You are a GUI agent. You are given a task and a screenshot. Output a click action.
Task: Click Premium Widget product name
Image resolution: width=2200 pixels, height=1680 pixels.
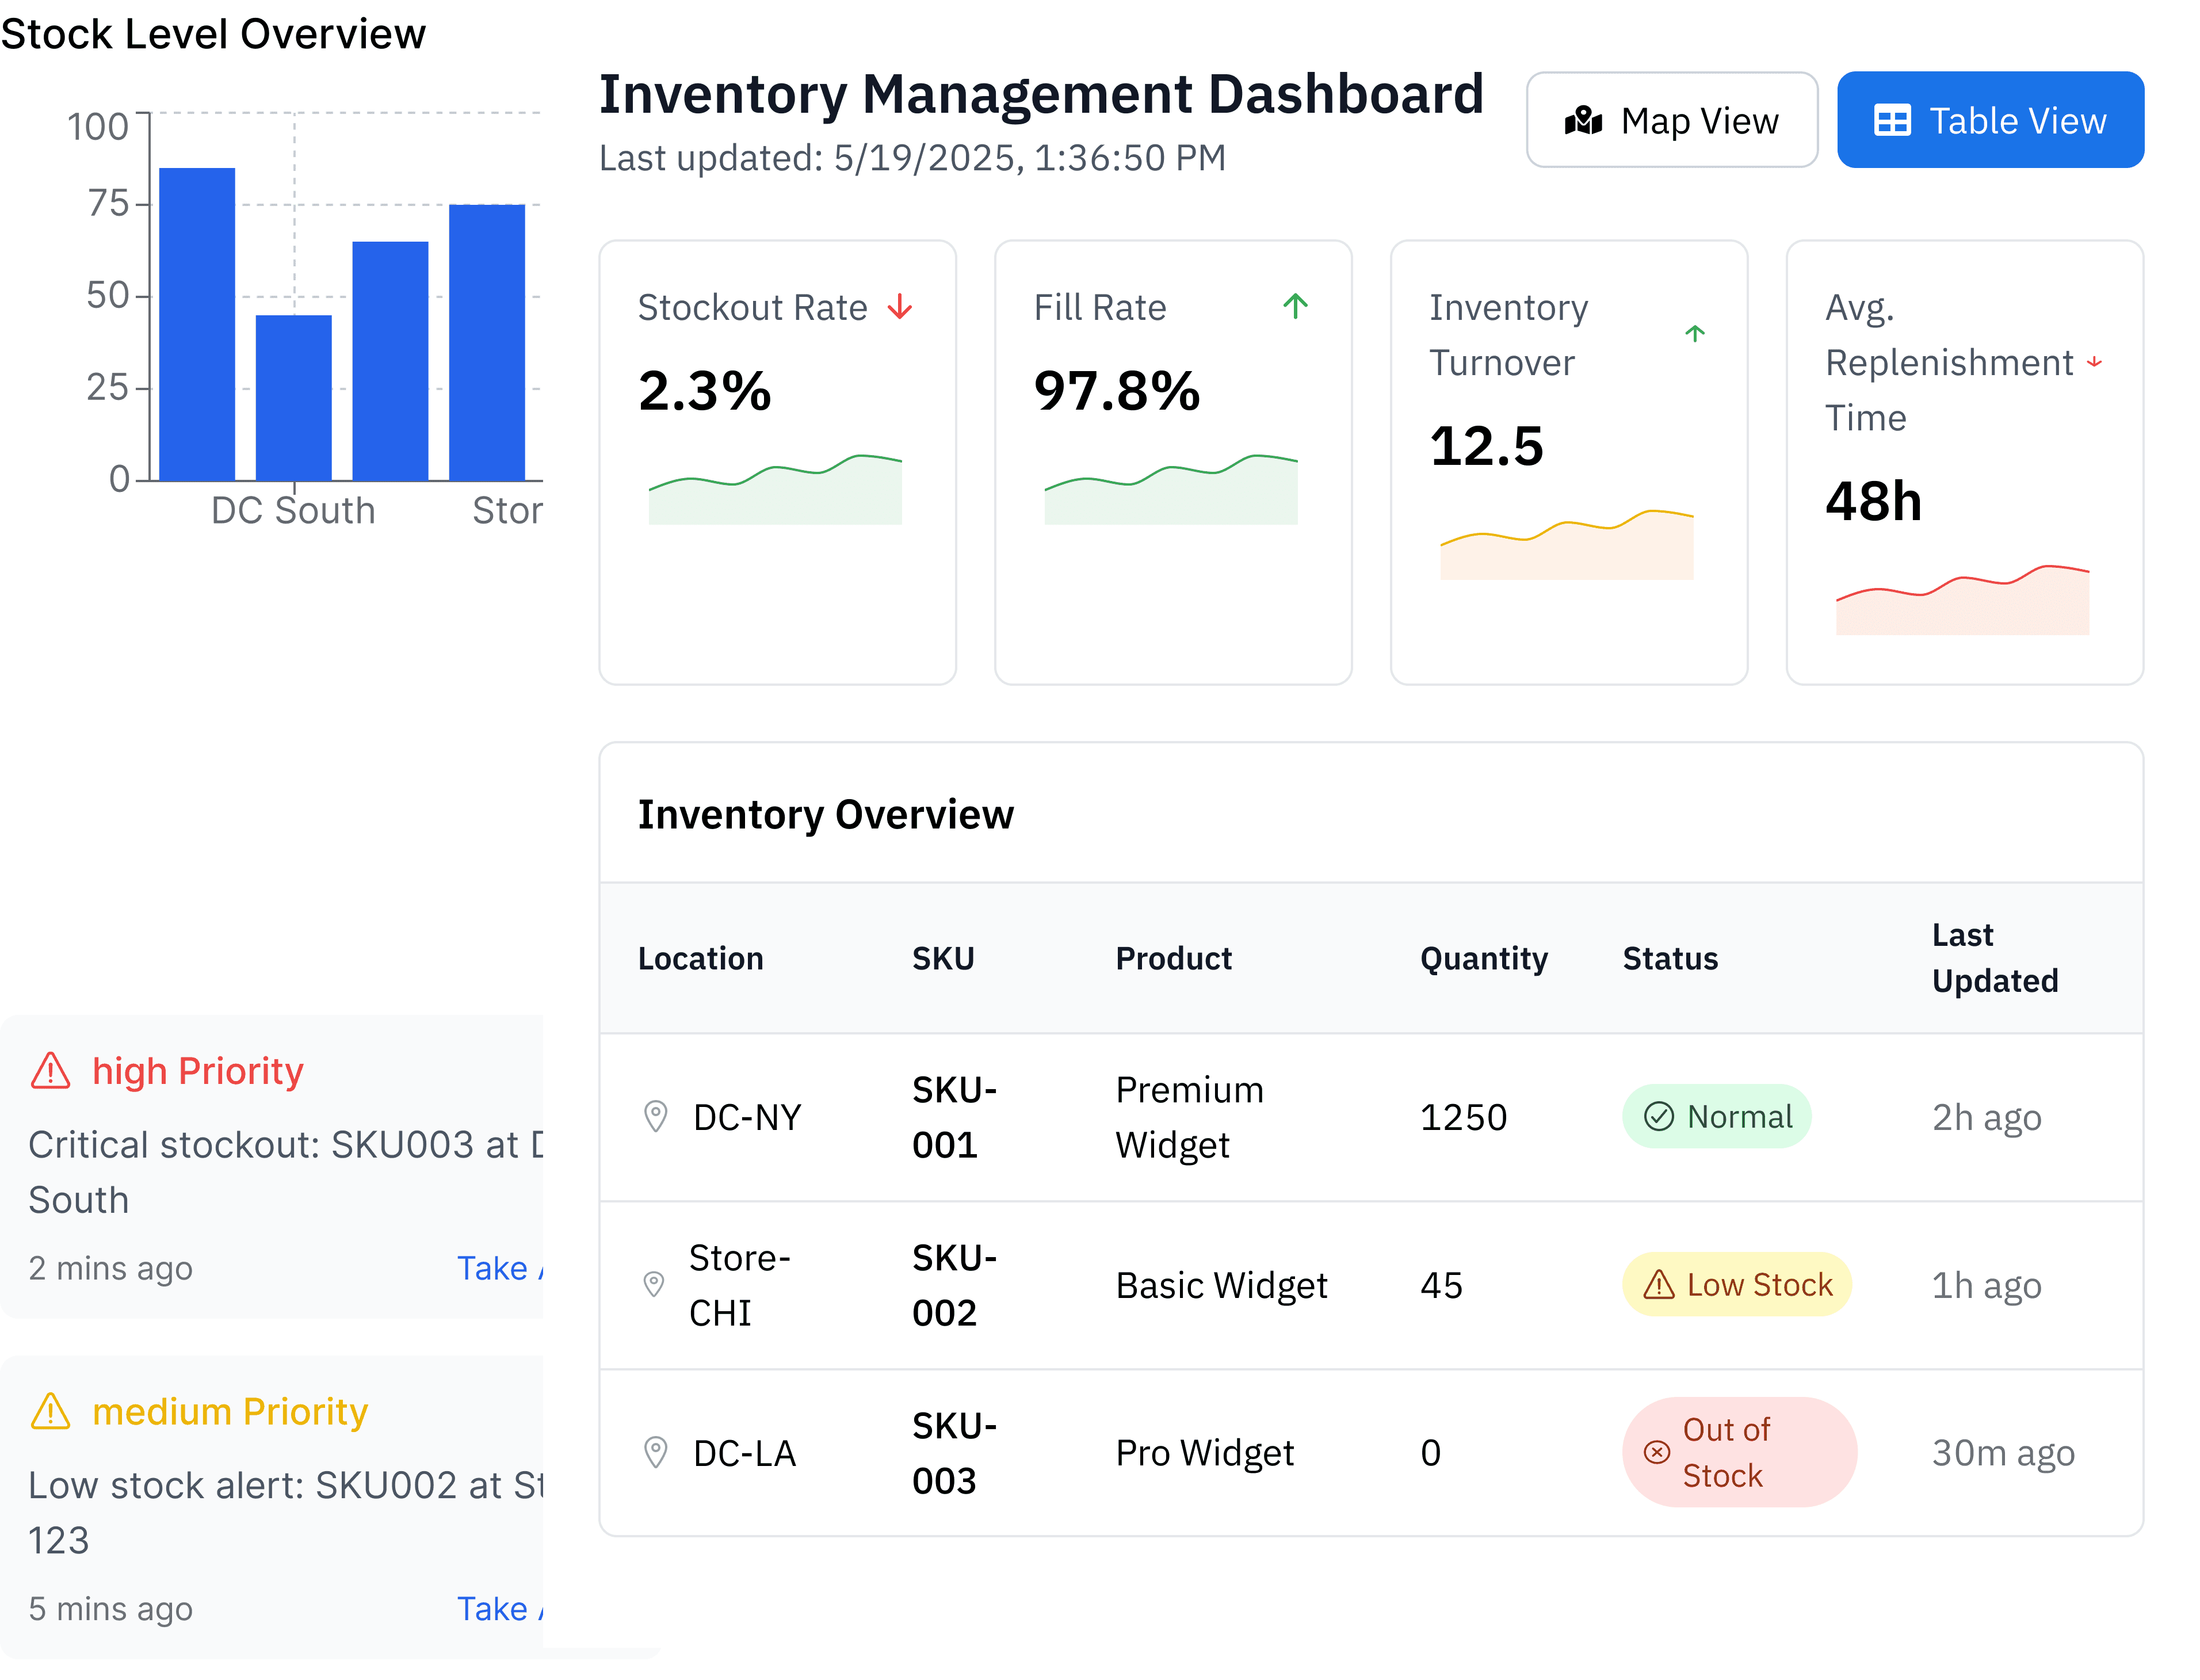click(1189, 1117)
